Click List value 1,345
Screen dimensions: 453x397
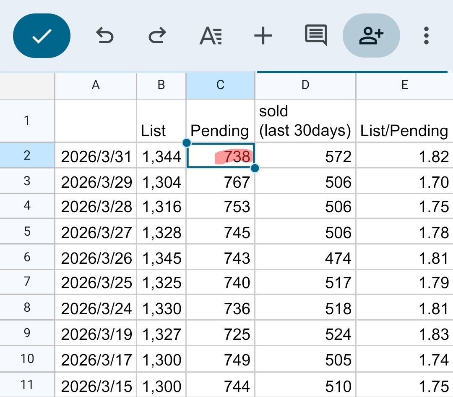pos(161,257)
